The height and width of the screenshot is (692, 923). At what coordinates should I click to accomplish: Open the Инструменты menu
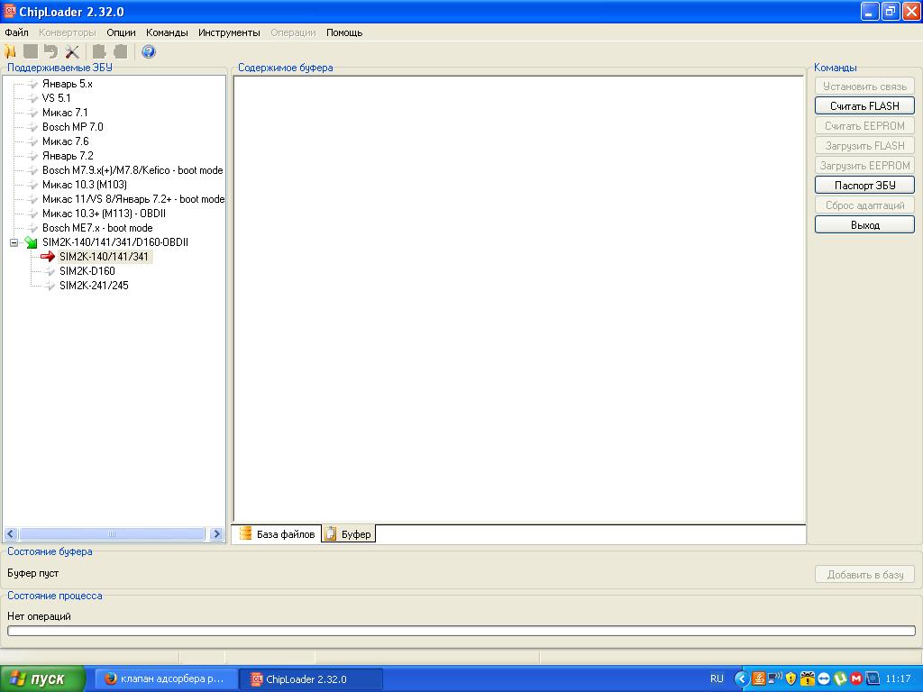(229, 32)
